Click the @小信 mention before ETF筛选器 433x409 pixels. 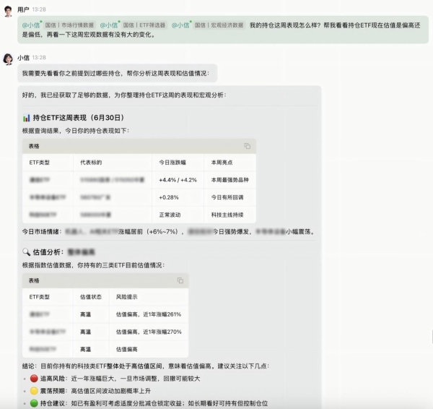110,25
